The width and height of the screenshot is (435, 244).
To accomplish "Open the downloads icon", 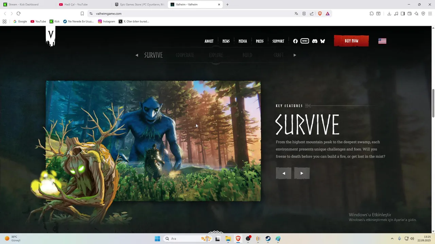I will (x=389, y=14).
